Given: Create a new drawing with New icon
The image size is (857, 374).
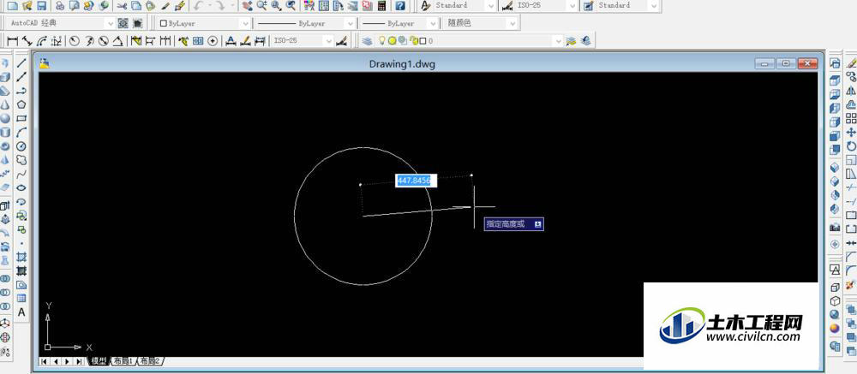Looking at the screenshot, I should [11, 6].
